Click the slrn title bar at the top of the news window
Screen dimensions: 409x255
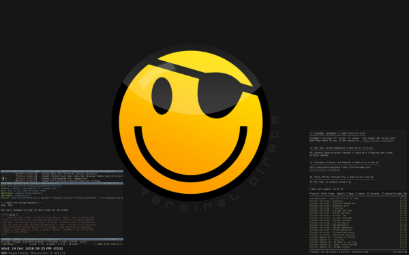62,171
